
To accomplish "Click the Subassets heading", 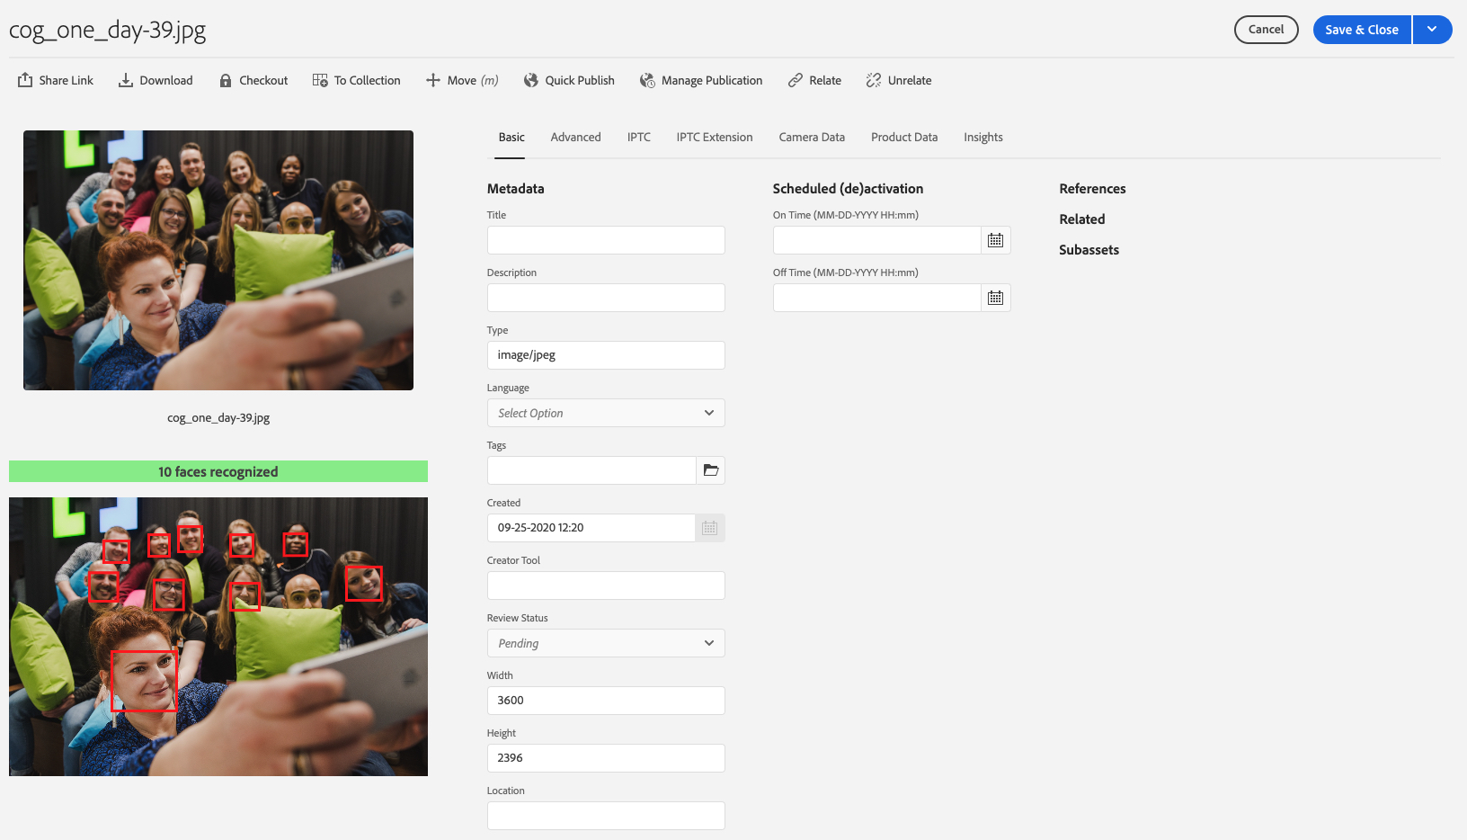I will point(1089,250).
